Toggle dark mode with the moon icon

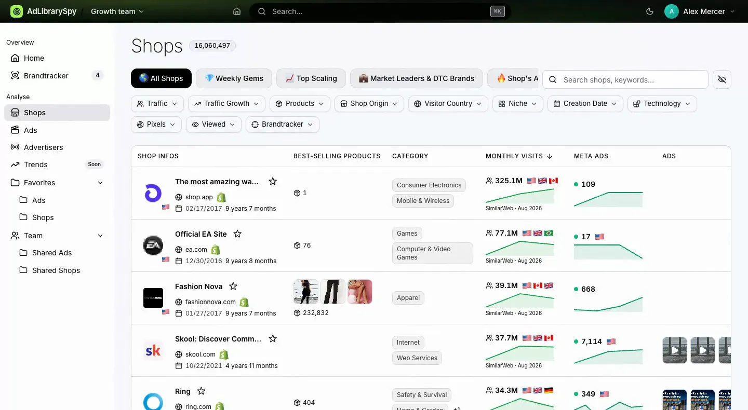point(649,11)
